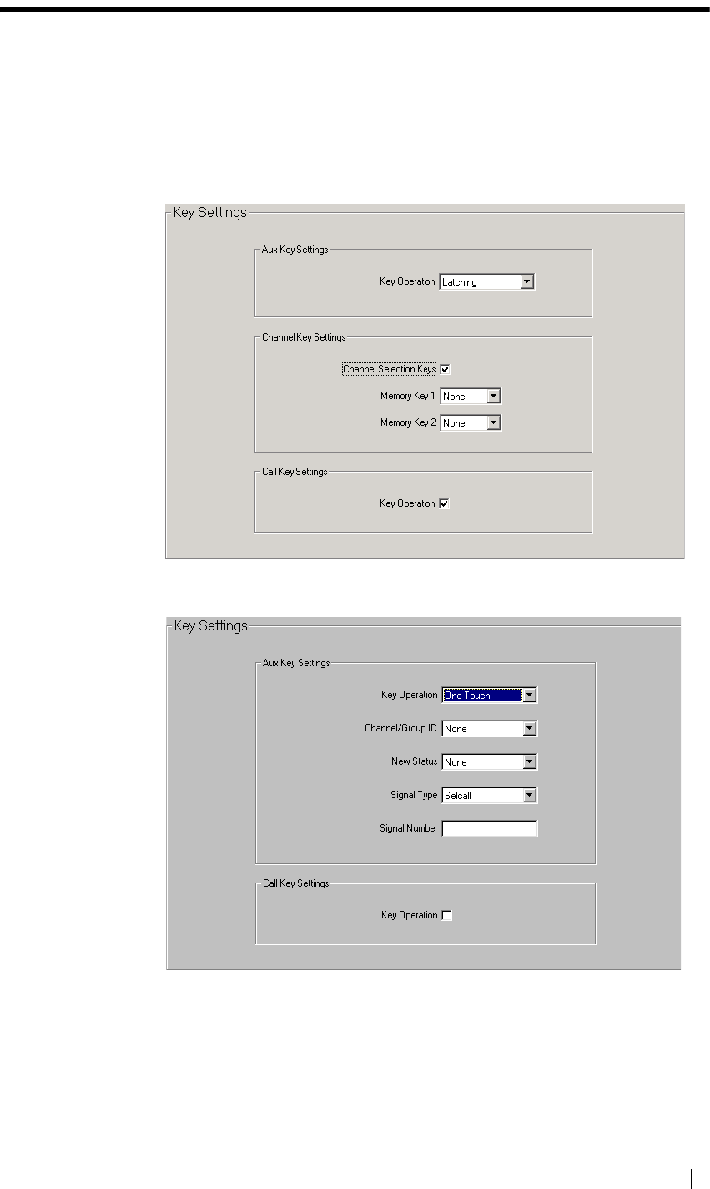Click the Signal Type label
710x1189 pixels.
tap(414, 796)
